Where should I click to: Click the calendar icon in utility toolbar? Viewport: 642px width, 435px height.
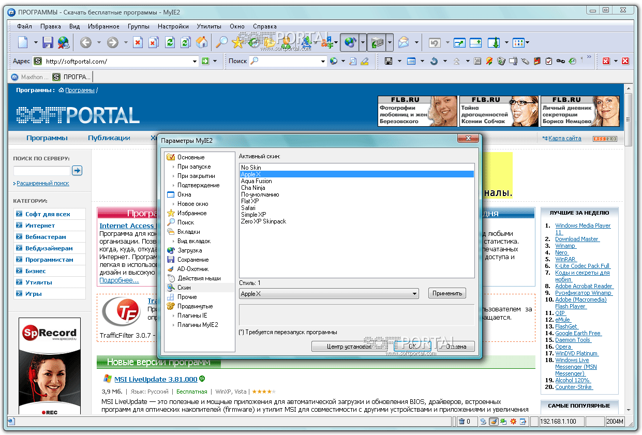[411, 61]
